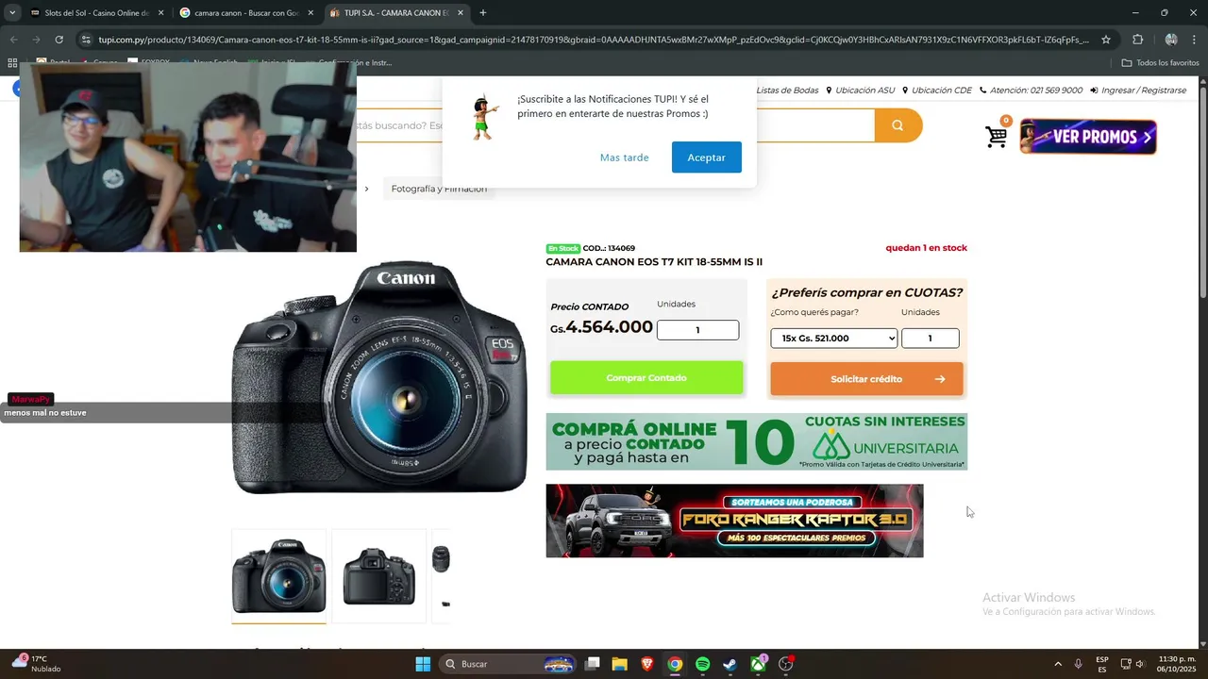The image size is (1208, 679).
Task: Open Steam from the taskbar
Action: [x=730, y=664]
